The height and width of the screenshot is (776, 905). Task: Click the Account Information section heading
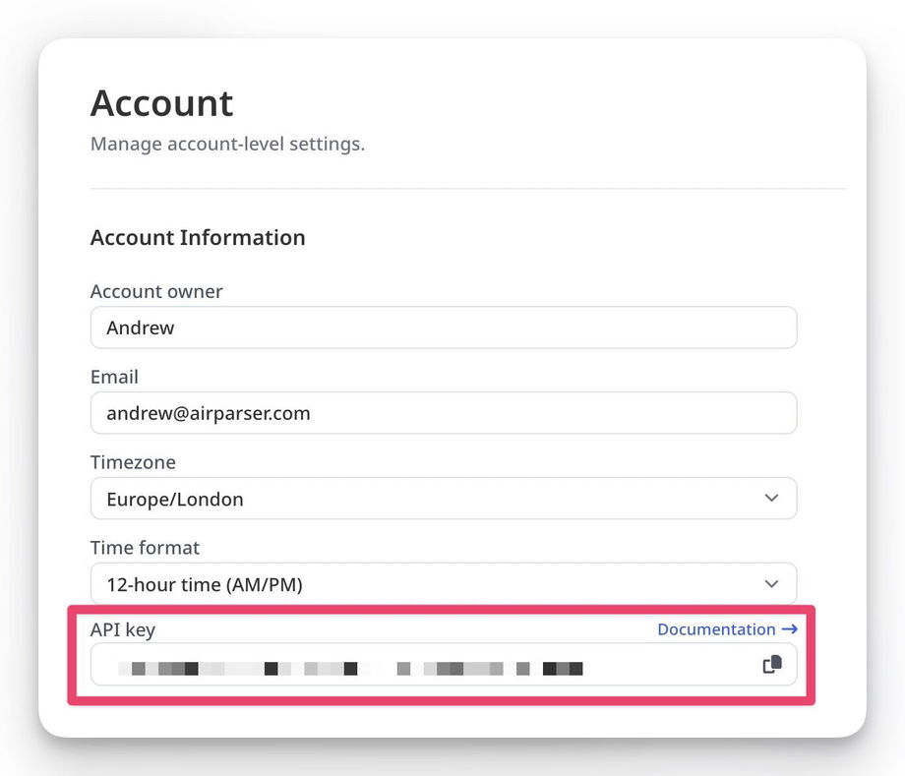(198, 237)
